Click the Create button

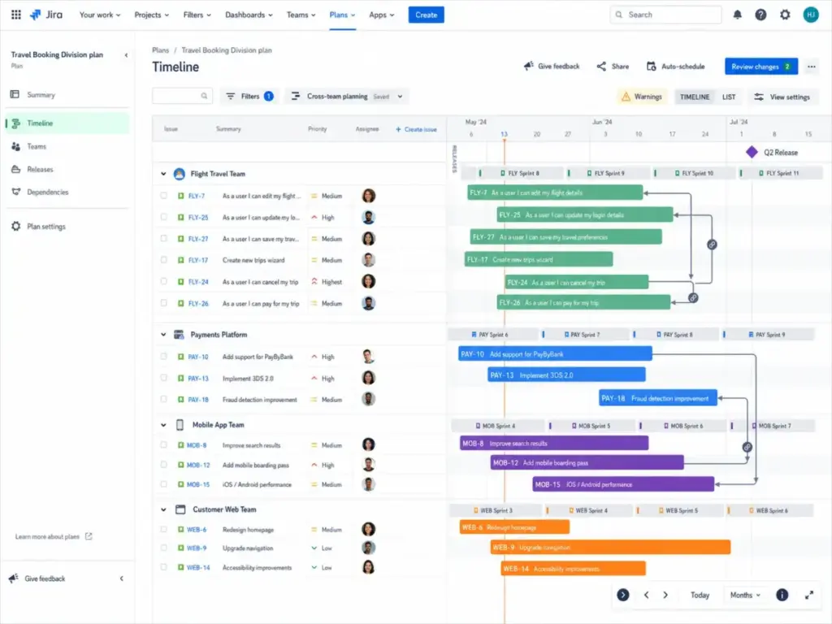coord(426,15)
